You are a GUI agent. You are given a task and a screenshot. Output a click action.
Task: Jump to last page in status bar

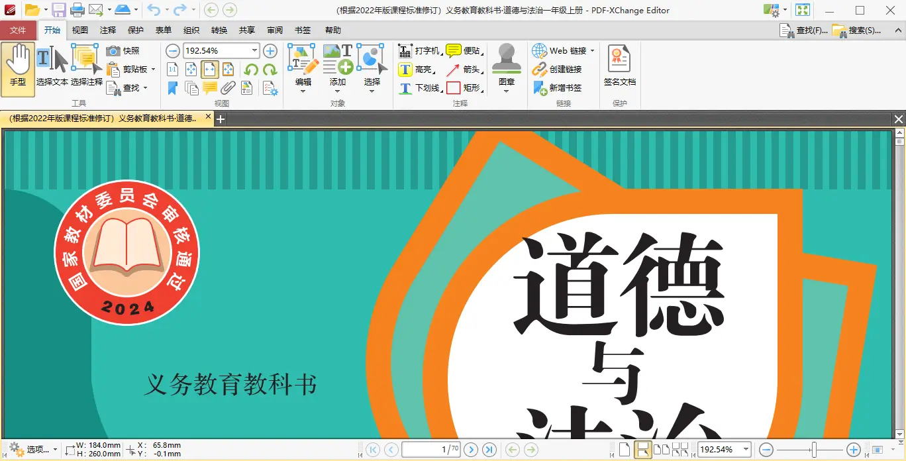[x=489, y=450]
